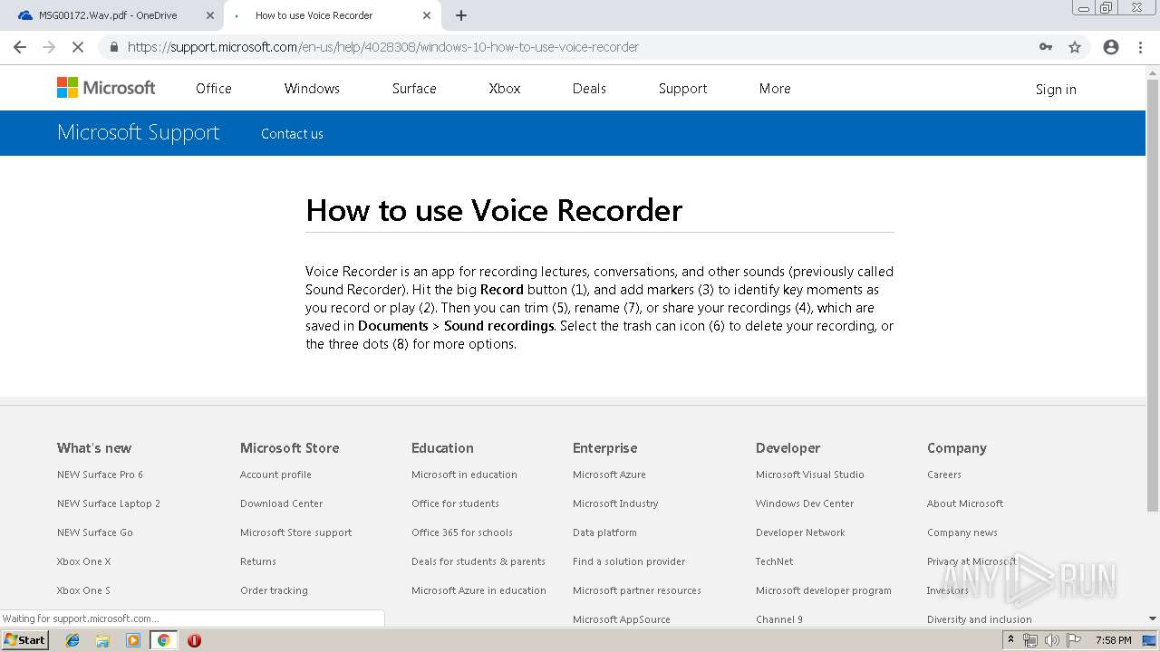Viewport: 1160px width, 652px height.
Task: Open Office for students link
Action: (455, 503)
